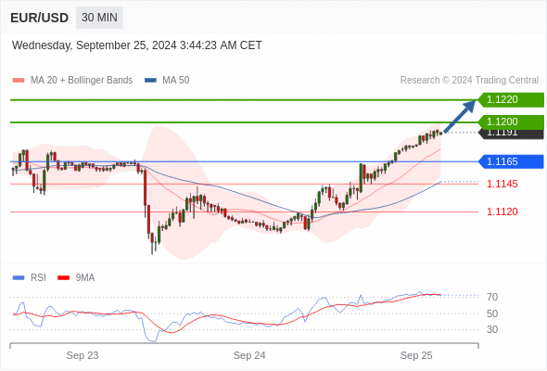
Task: Select the green 1.1200 resistance price tag
Action: 511,122
